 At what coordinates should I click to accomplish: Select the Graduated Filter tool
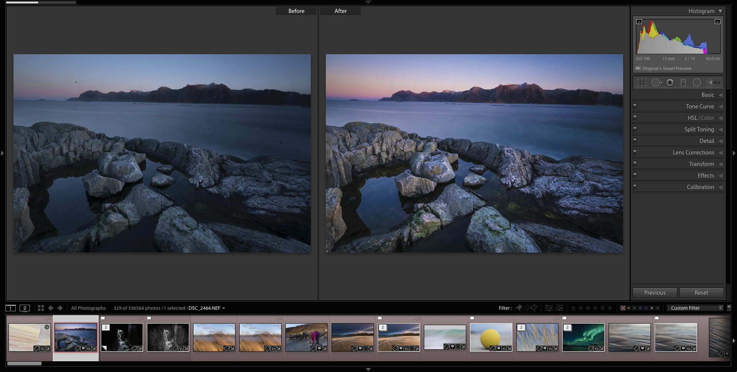(683, 83)
